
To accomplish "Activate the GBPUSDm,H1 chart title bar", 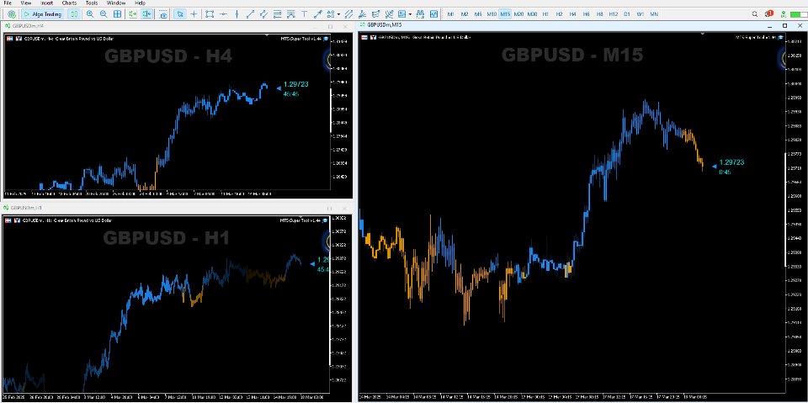I will point(176,208).
